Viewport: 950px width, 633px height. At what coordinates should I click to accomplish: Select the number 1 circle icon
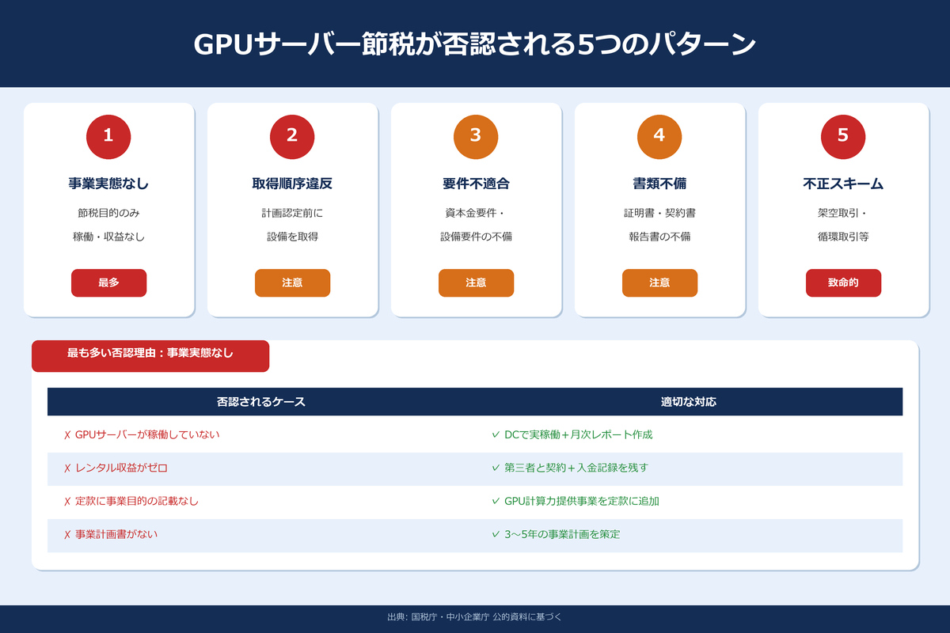(x=108, y=136)
